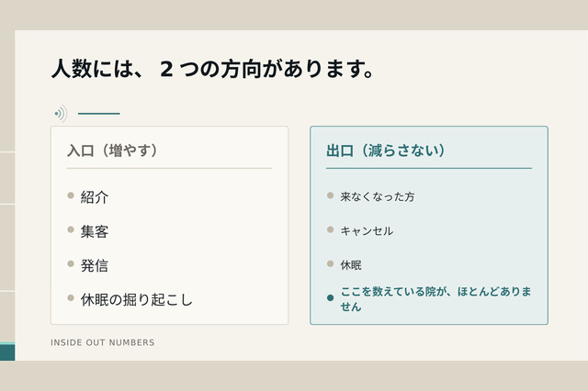
Task: Click the teal bullet dot before ここを数えている
Action: (331, 297)
